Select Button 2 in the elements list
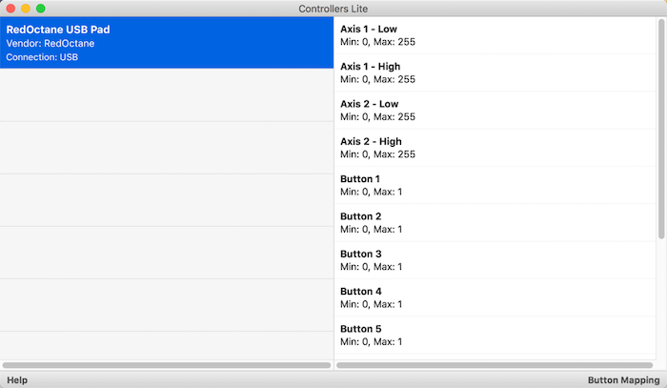Viewport: 667px width, 388px height. point(495,222)
